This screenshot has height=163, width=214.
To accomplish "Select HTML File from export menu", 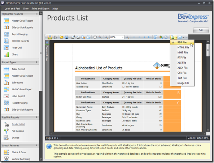I will tap(182, 48).
